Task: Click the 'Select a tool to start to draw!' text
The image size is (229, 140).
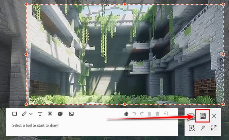Action: pyautogui.click(x=35, y=125)
